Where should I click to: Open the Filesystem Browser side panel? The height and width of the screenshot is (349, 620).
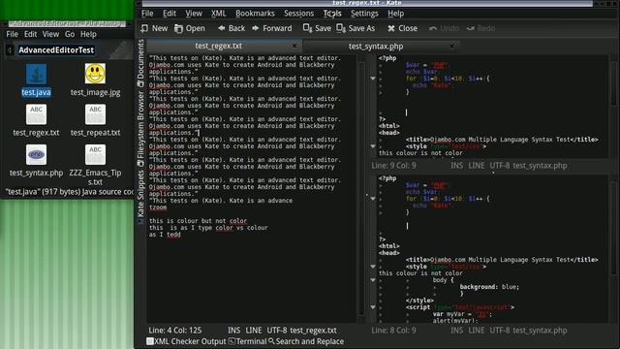140,129
